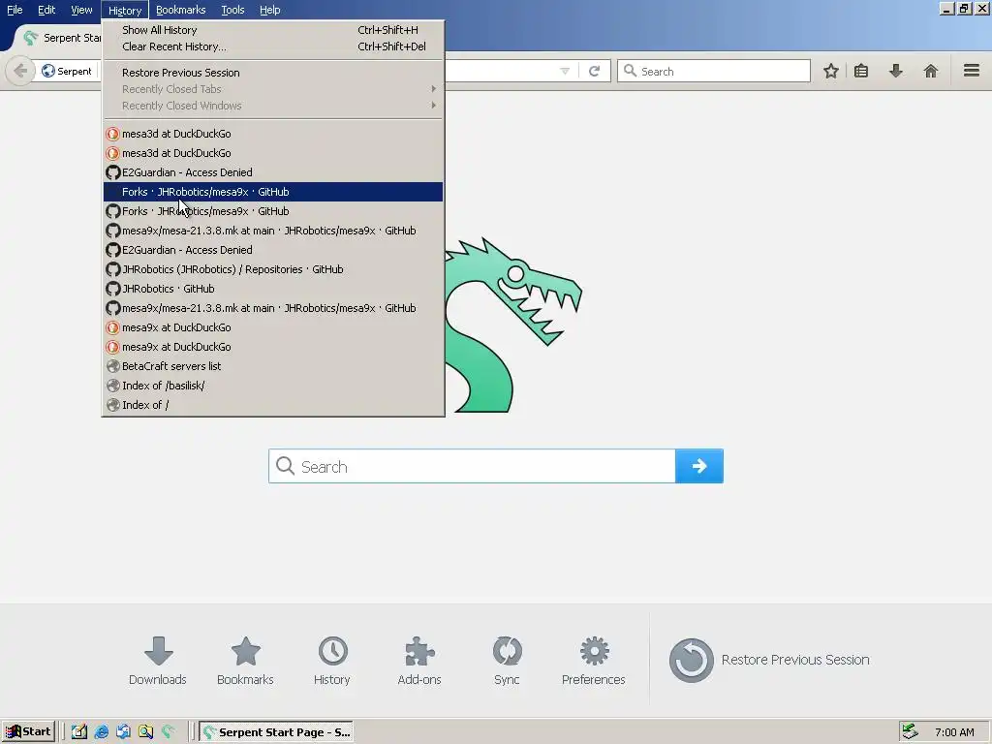992x744 pixels.
Task: Click the magnifier icon in the toolbar search box
Action: (630, 71)
